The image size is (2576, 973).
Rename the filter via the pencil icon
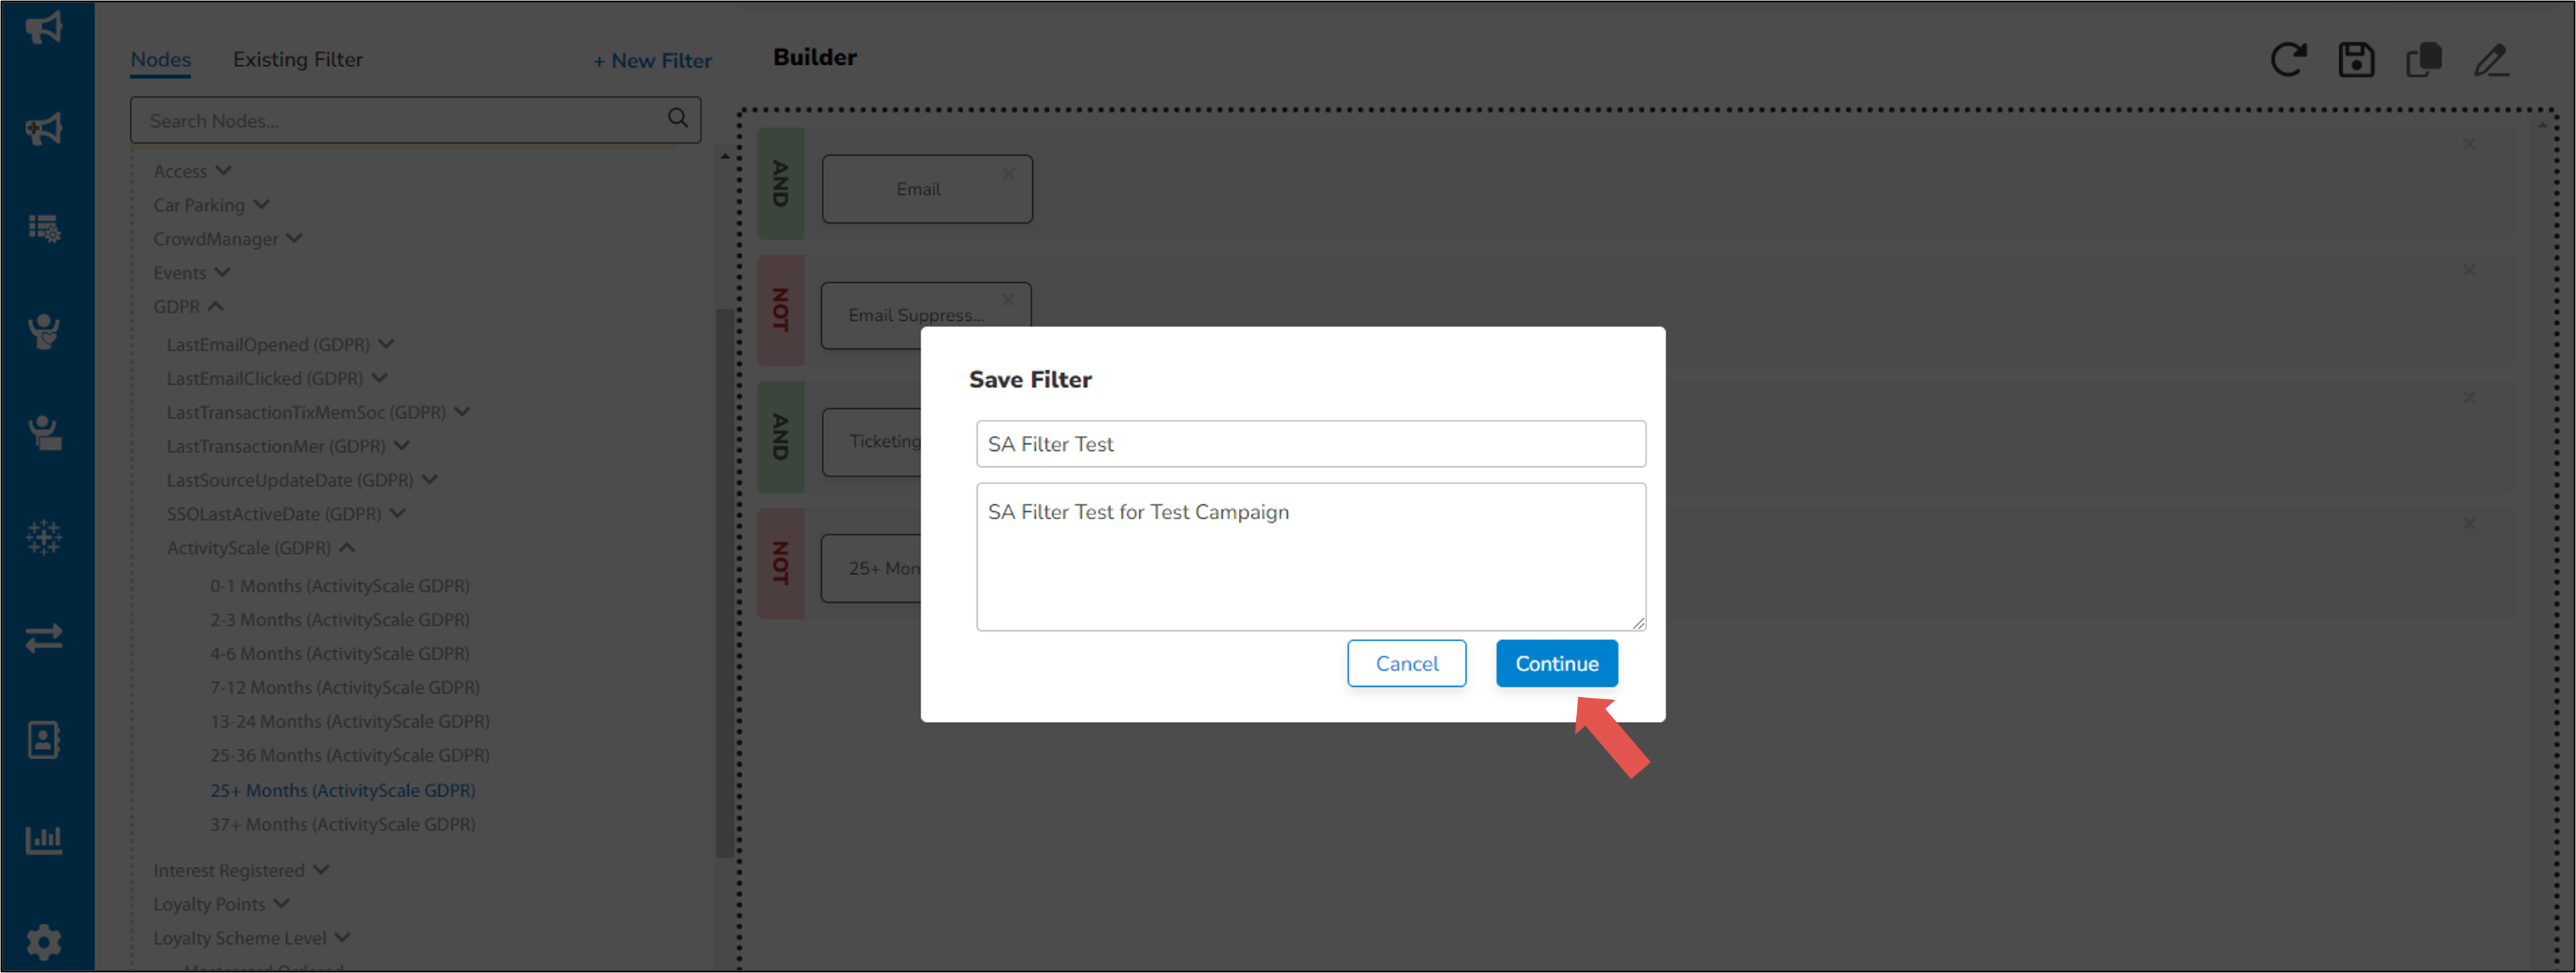(x=2492, y=59)
